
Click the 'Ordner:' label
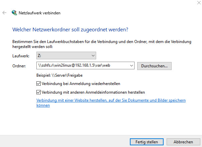click(x=19, y=66)
